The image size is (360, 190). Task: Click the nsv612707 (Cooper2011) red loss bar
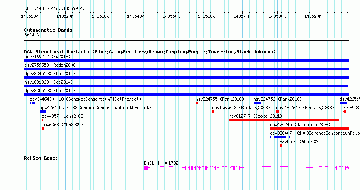284,120
